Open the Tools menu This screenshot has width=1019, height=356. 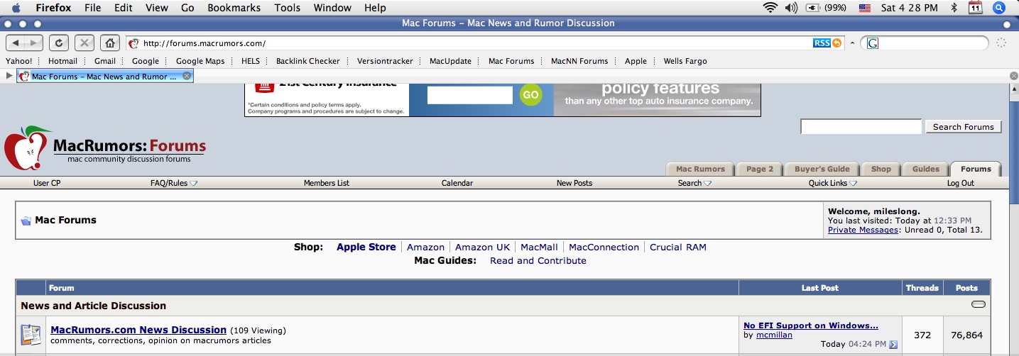point(287,8)
